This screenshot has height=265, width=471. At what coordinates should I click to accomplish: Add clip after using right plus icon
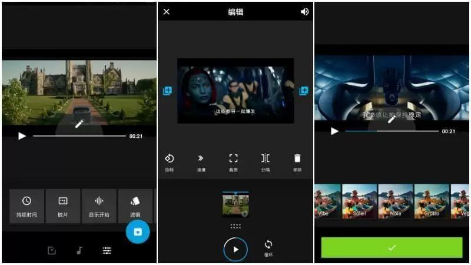pos(304,91)
